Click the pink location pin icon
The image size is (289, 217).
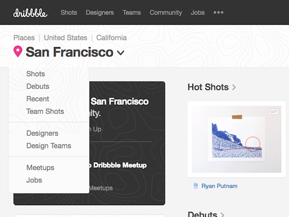pos(18,52)
